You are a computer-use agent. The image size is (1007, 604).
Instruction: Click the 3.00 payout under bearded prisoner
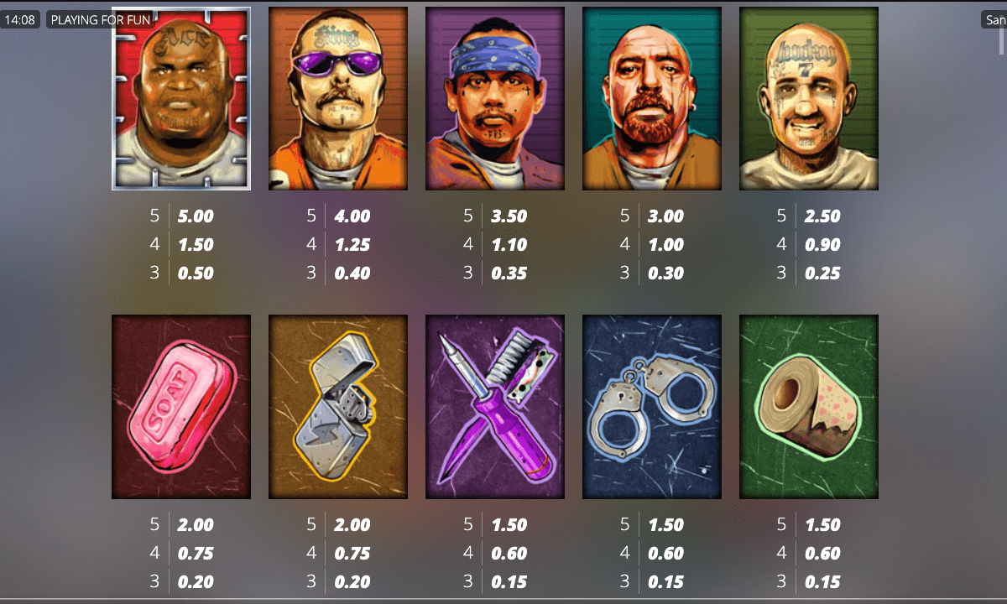[x=665, y=216]
